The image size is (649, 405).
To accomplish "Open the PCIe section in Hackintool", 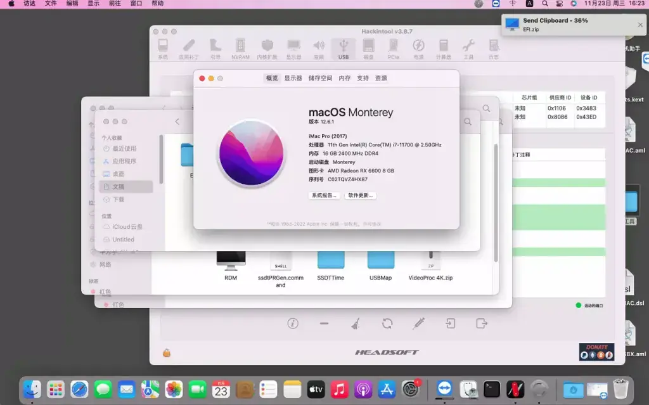I will click(x=393, y=49).
